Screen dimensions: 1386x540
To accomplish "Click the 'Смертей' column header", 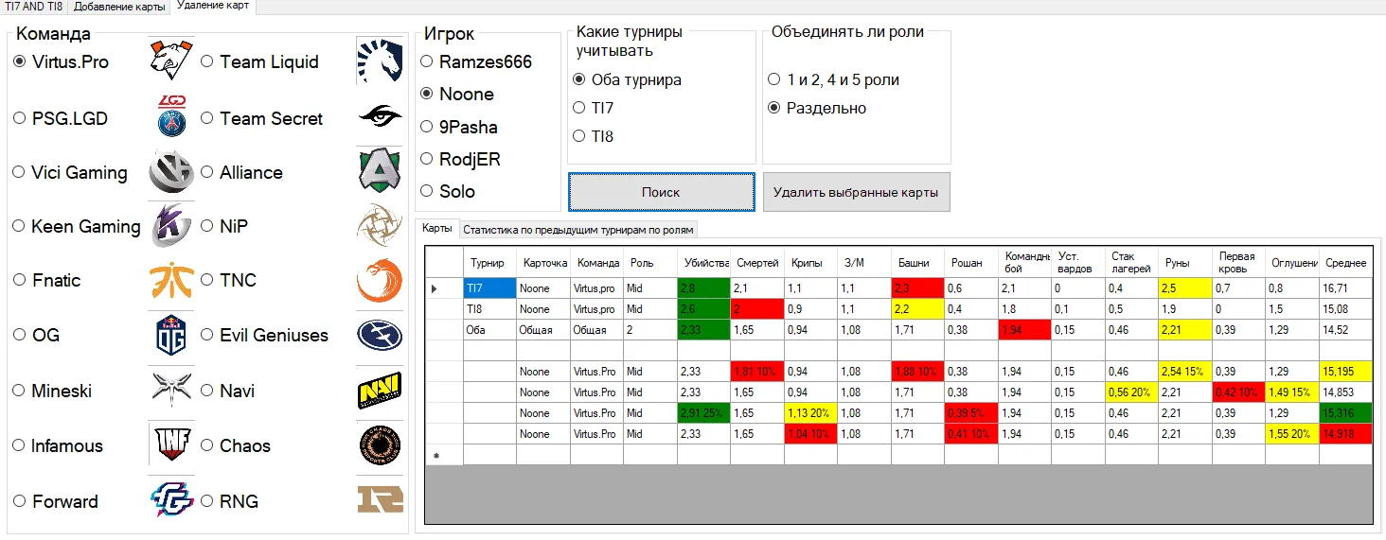I will coord(757,263).
